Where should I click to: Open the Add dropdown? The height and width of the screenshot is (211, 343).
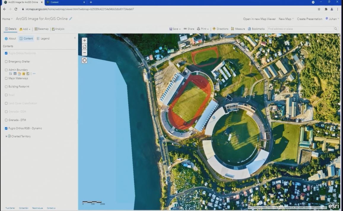tap(25, 29)
